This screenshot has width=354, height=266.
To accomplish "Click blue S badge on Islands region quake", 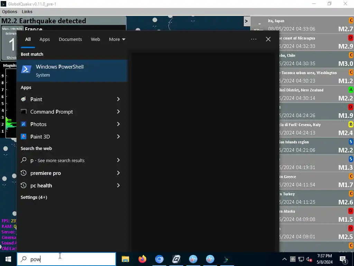I will (x=351, y=142).
